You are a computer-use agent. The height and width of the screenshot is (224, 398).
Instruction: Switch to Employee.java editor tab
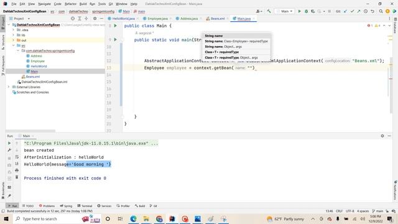(x=157, y=19)
